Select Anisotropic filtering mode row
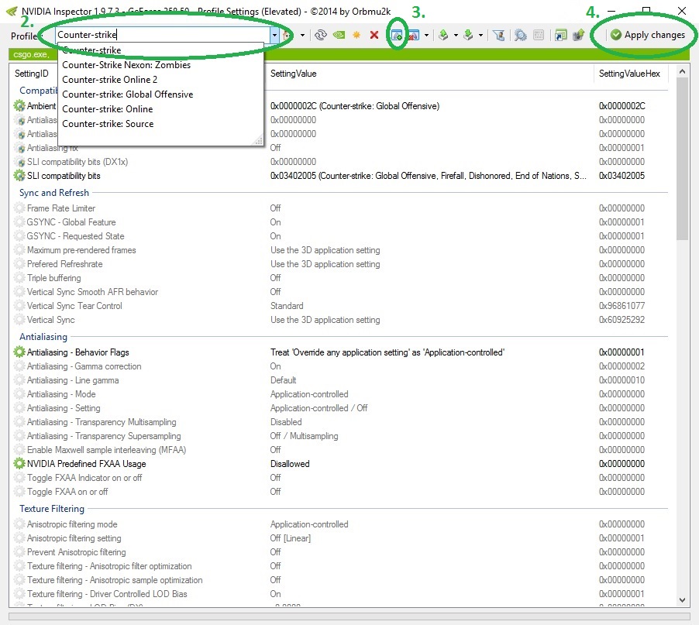Image resolution: width=699 pixels, height=625 pixels. coord(339,524)
